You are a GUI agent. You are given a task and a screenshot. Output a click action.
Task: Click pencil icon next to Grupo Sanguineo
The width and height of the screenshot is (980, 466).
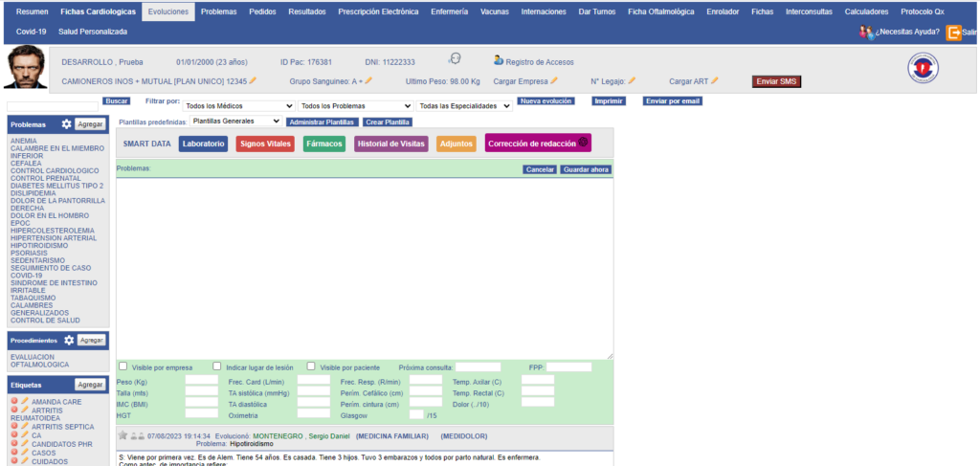[x=368, y=81]
